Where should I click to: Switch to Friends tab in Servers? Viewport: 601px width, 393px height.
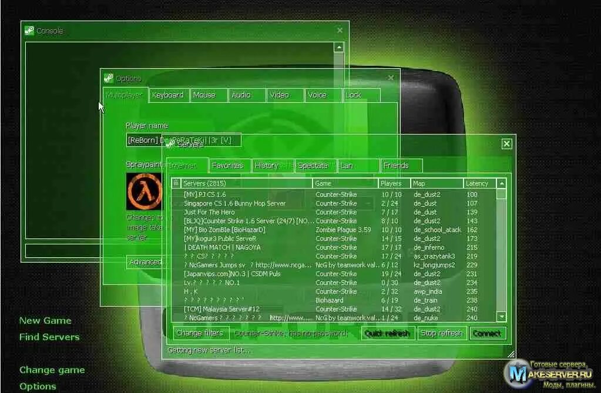pos(401,166)
